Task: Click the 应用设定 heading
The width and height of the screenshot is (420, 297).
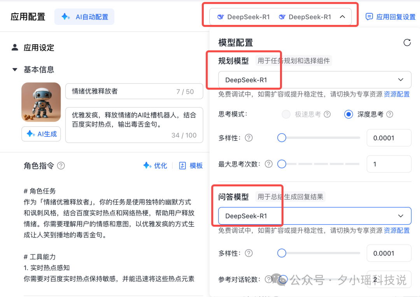Action: 39,48
